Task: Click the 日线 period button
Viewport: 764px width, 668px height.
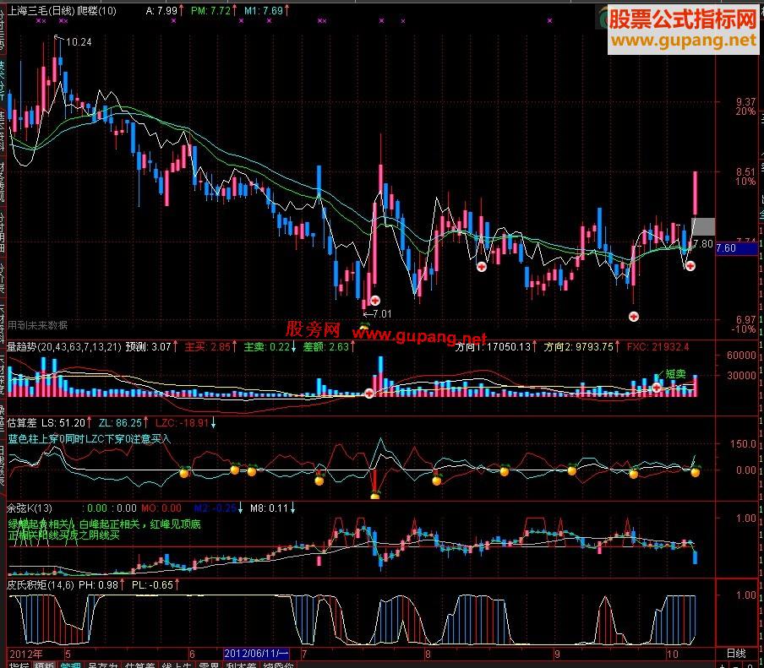Action: [x=736, y=653]
